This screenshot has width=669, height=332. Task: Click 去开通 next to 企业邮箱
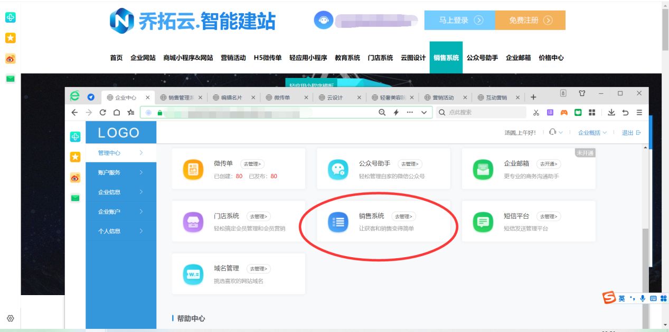[549, 164]
